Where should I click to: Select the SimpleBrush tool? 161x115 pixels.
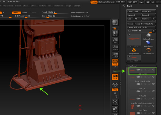pyautogui.click(x=134, y=51)
